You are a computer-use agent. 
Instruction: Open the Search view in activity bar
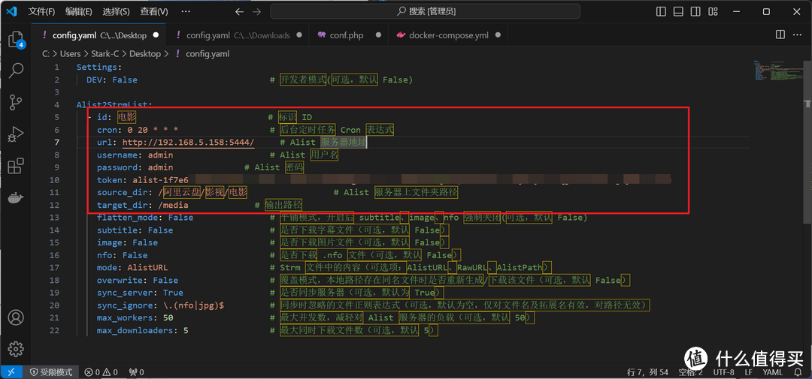(x=16, y=71)
